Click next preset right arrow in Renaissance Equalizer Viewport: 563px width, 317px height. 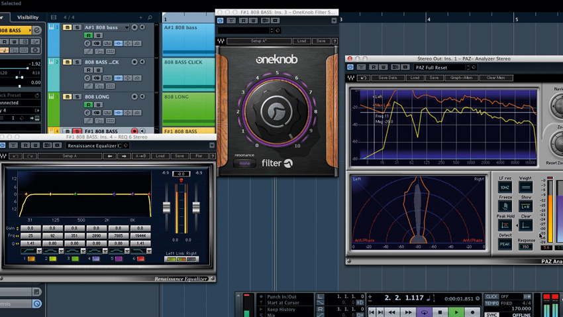[124, 156]
